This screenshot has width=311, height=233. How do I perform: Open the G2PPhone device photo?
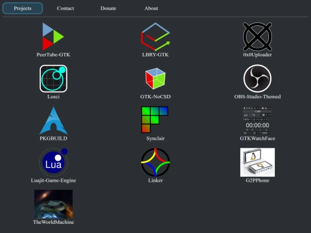pos(257,162)
